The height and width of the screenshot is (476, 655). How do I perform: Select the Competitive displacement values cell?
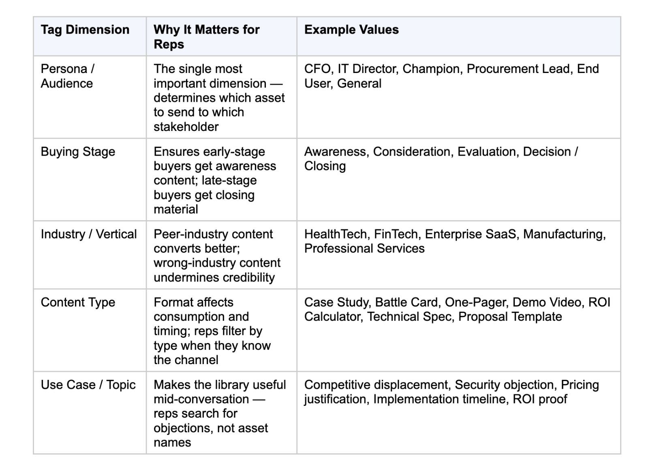pos(458,413)
